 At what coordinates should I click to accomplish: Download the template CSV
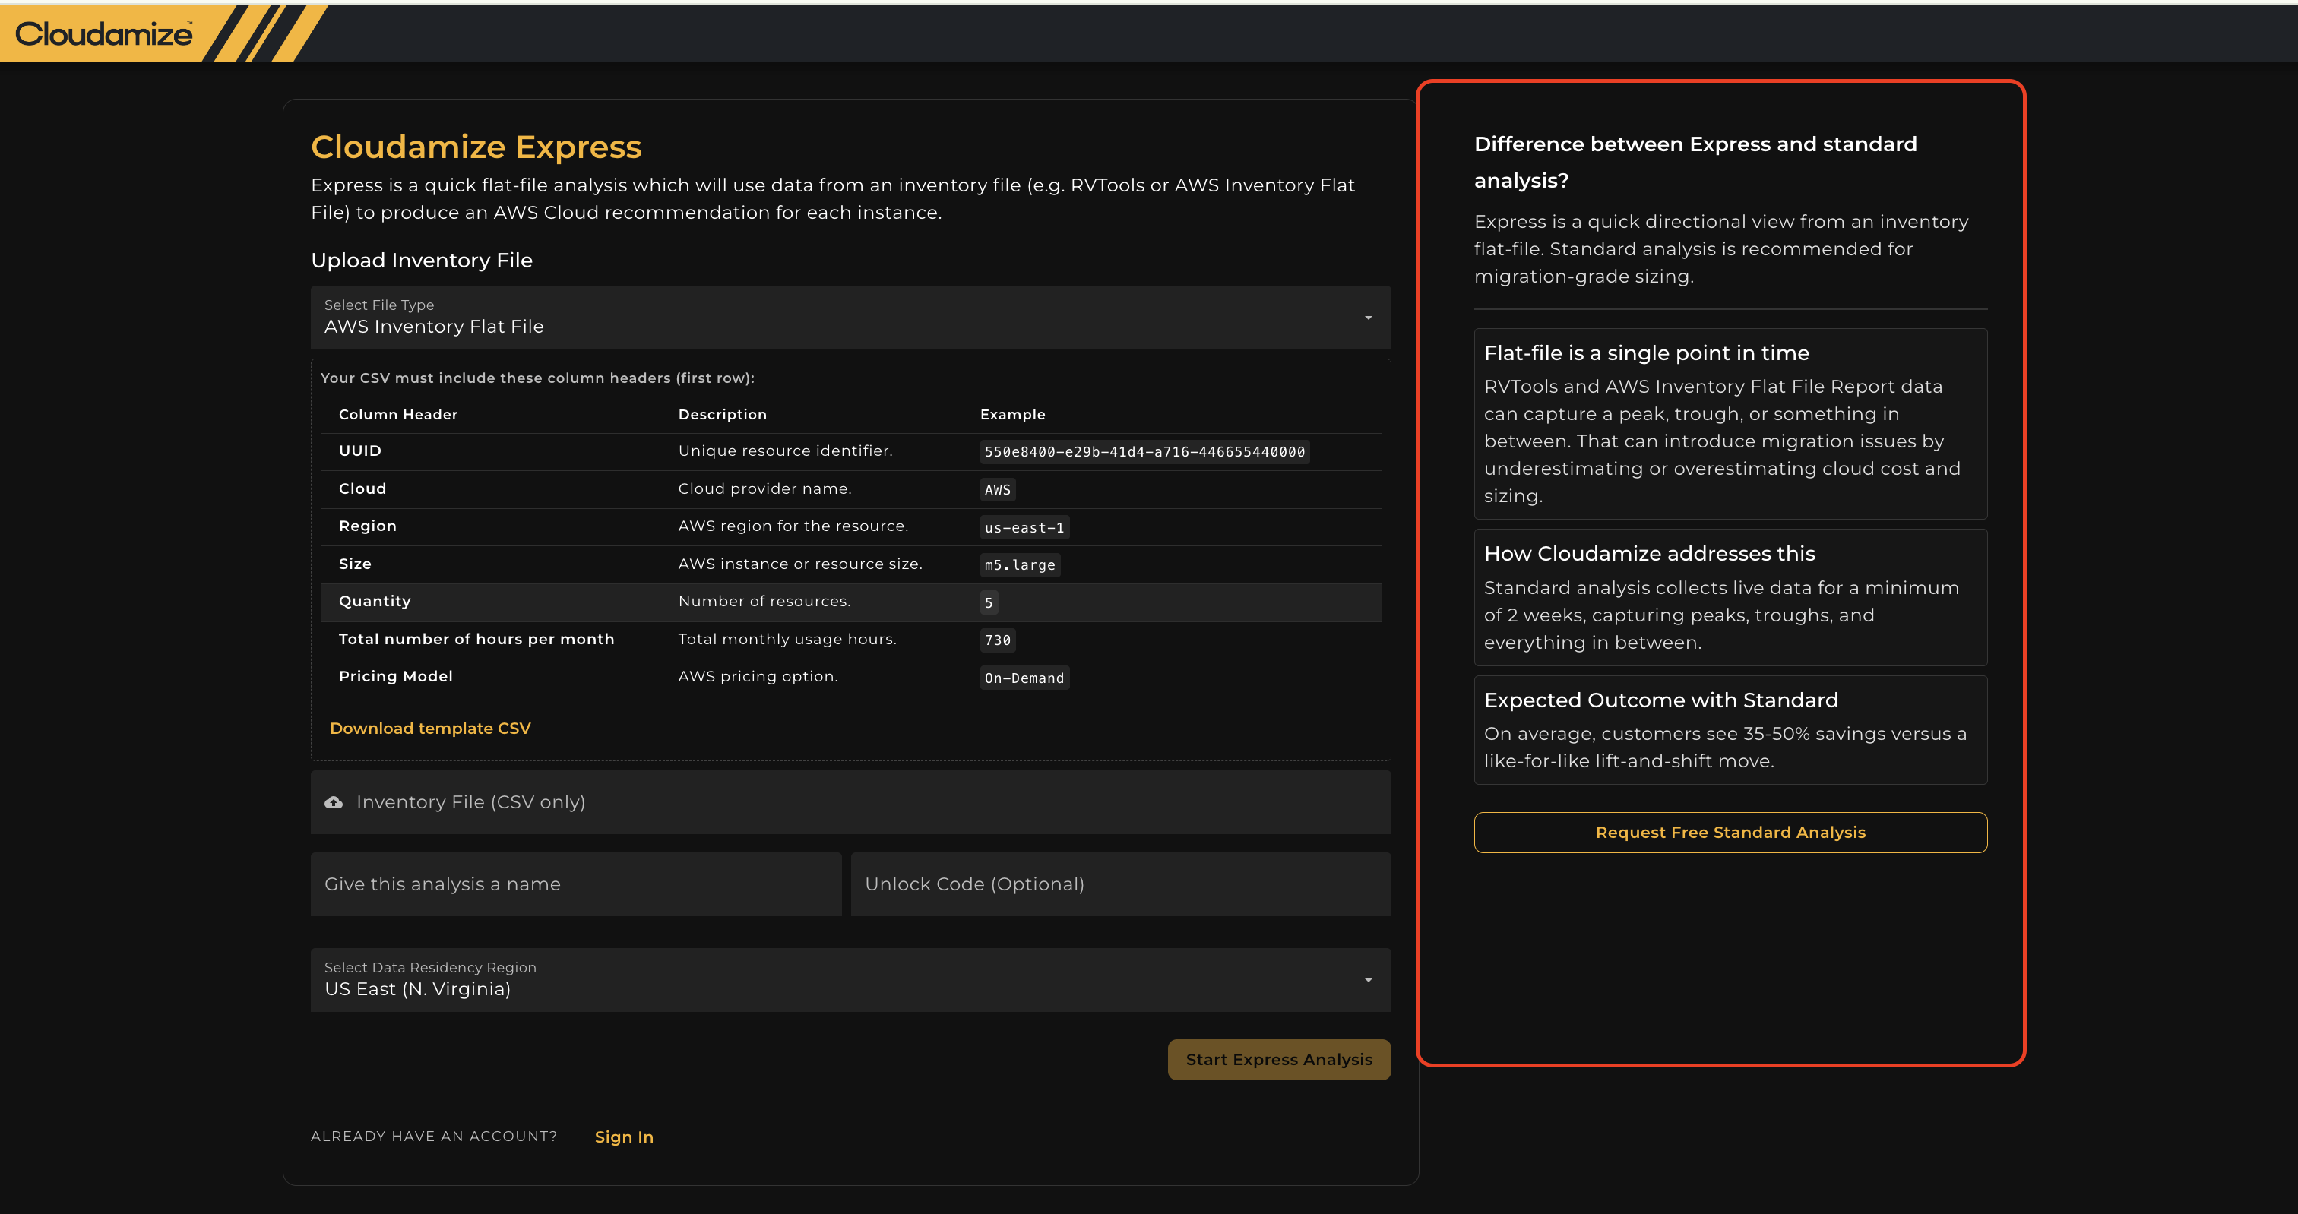point(430,728)
